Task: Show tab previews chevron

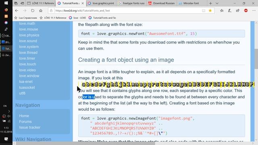Action: [217, 3]
